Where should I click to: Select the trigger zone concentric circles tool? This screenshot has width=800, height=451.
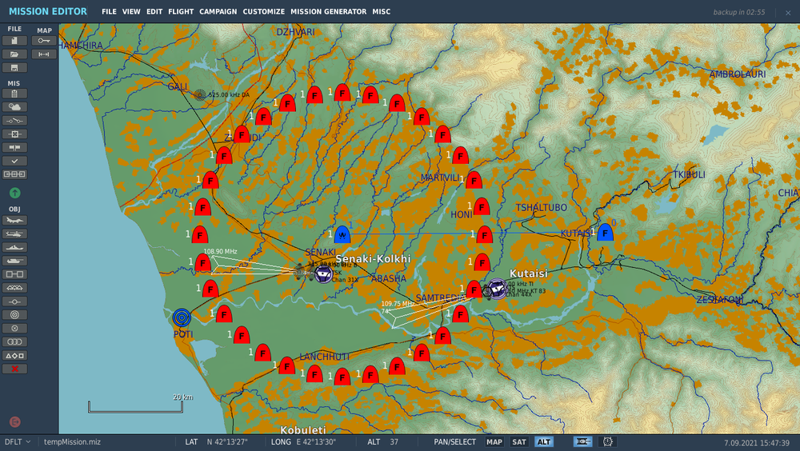[x=14, y=315]
